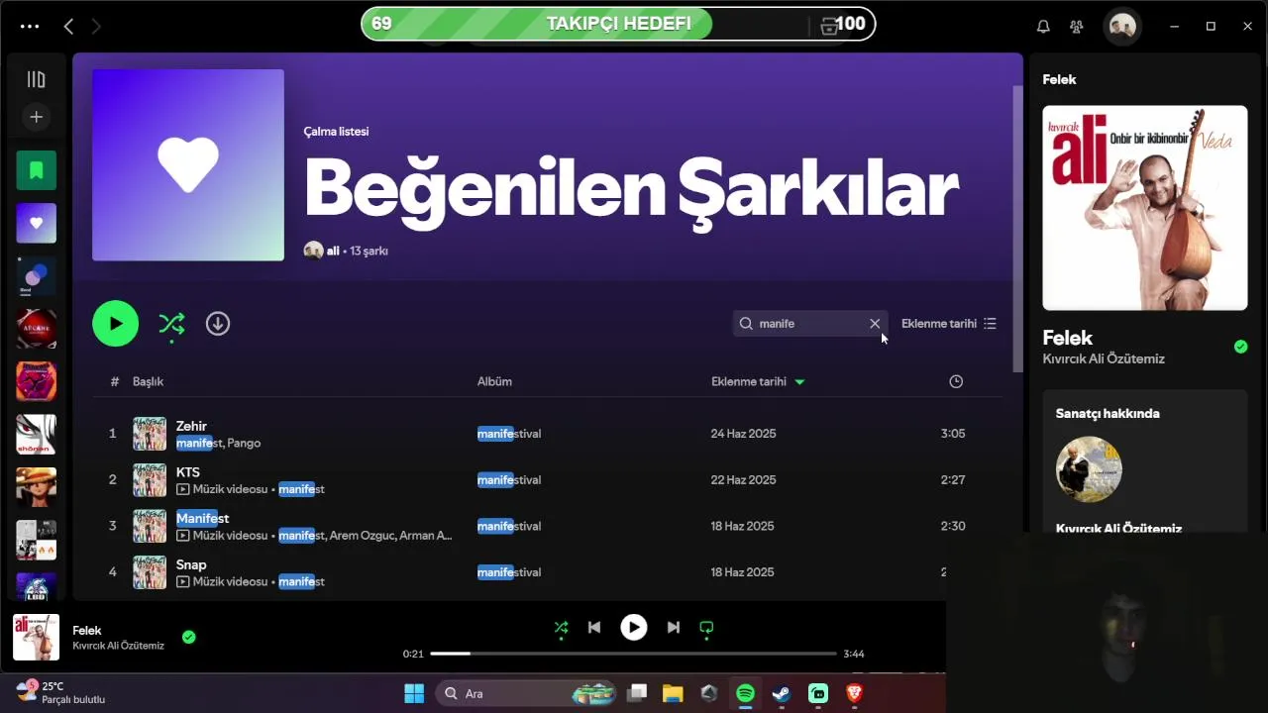This screenshot has width=1268, height=713.
Task: Open Brave browser from taskbar
Action: tap(854, 693)
